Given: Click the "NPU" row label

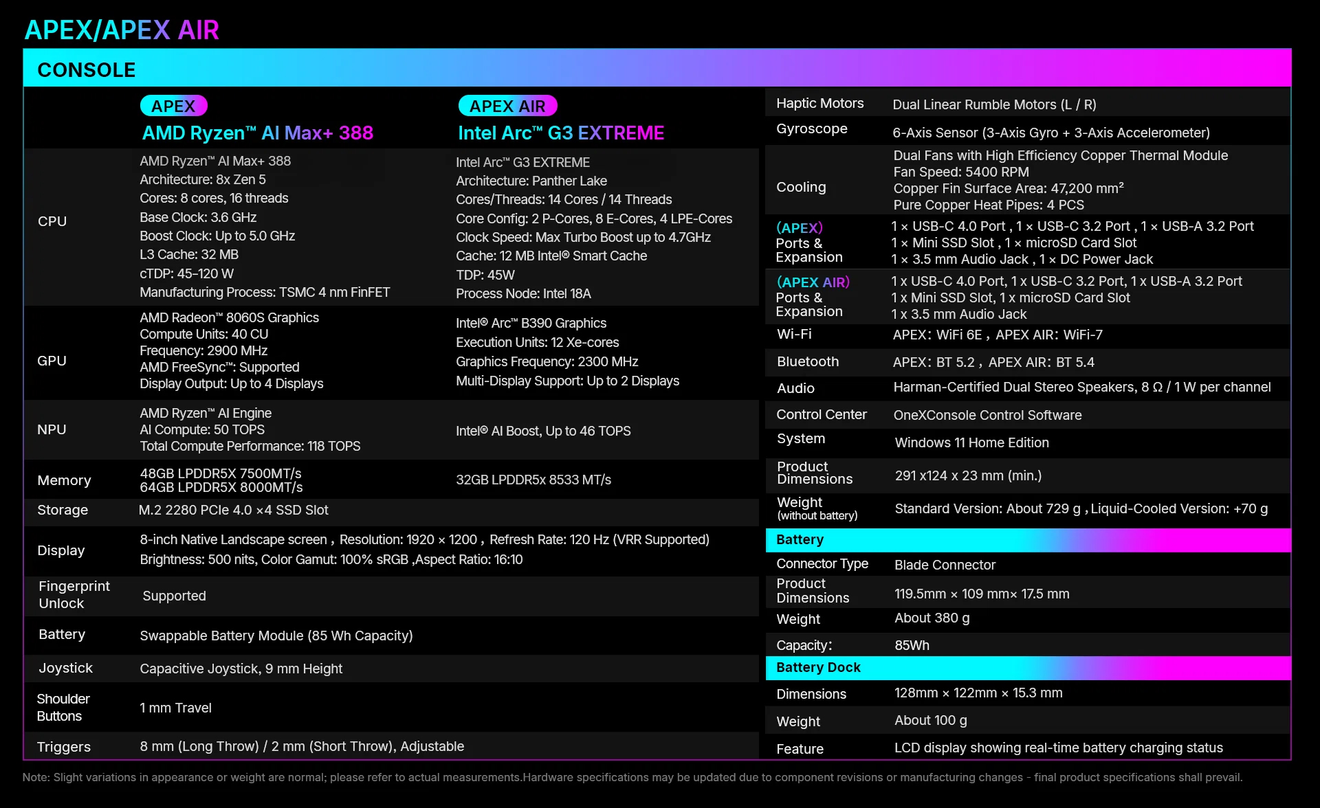Looking at the screenshot, I should pos(52,429).
